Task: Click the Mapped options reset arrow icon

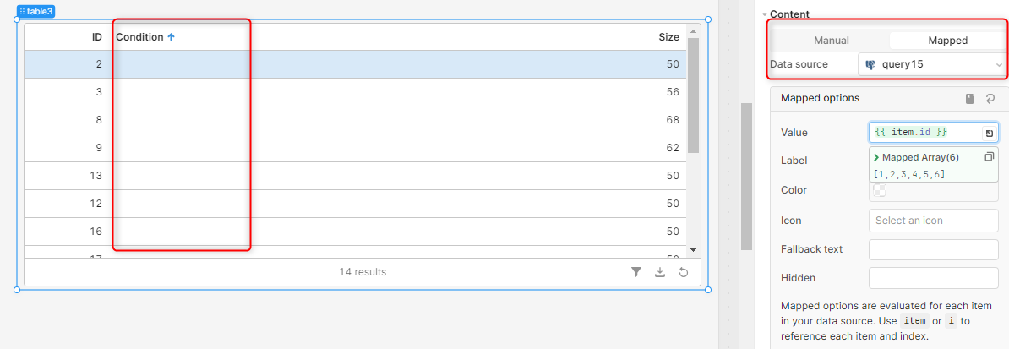Action: tap(990, 99)
